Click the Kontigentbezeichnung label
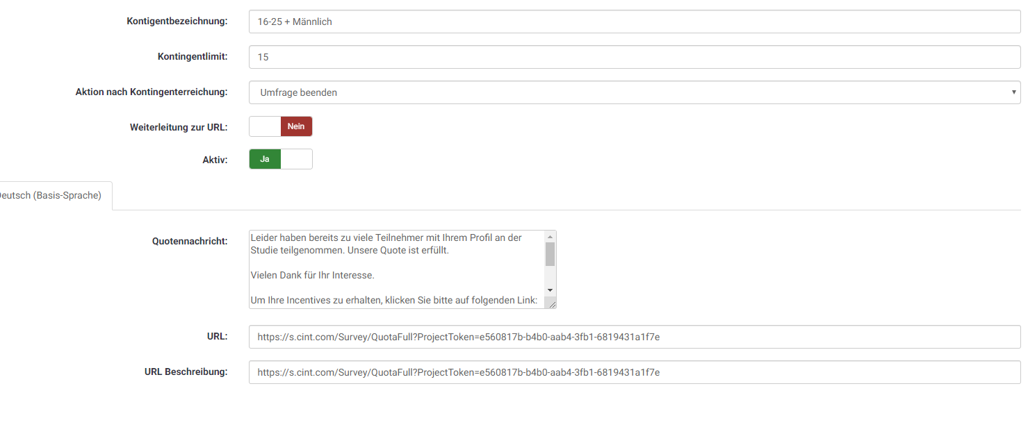1028x434 pixels. pos(177,22)
